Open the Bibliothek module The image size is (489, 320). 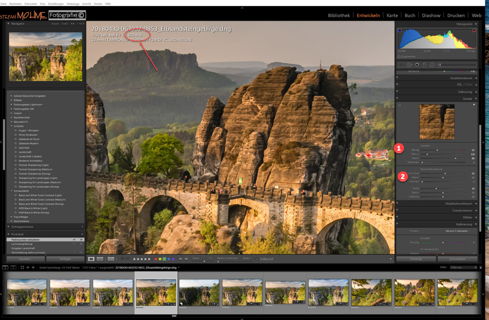pos(339,16)
